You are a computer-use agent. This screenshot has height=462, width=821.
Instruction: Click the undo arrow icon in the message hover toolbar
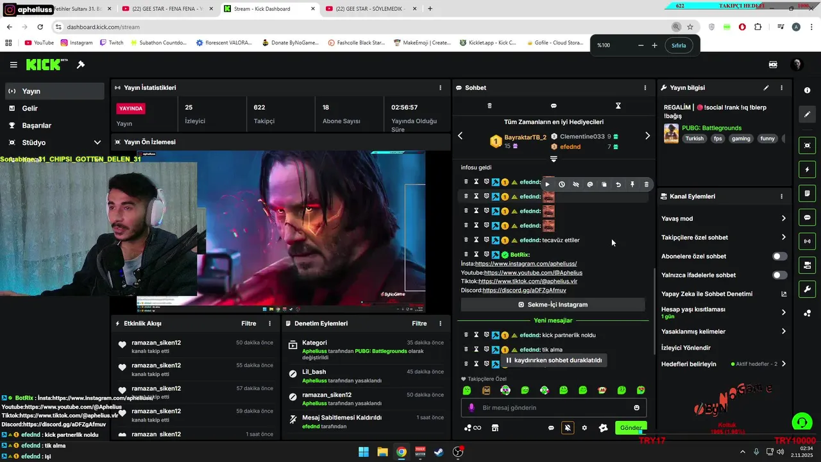(x=618, y=185)
